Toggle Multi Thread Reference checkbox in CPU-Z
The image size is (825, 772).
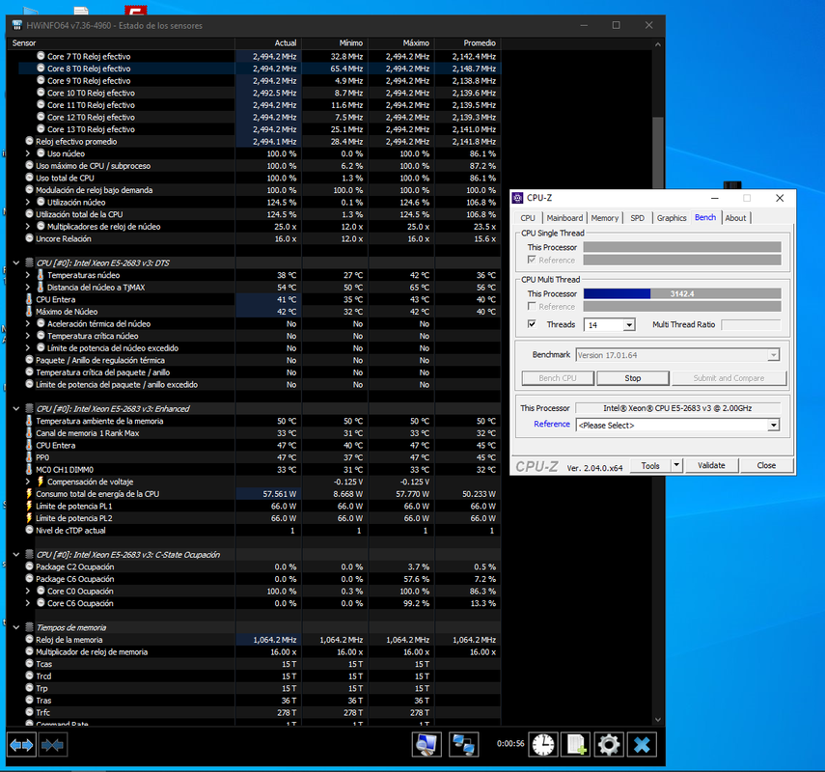point(532,306)
